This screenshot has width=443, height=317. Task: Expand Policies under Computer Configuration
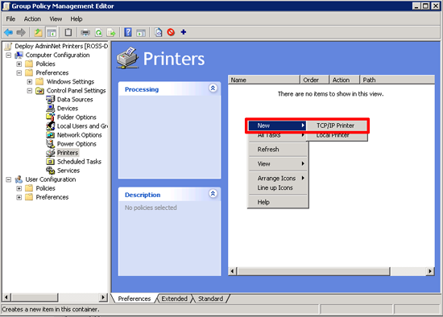(19, 64)
